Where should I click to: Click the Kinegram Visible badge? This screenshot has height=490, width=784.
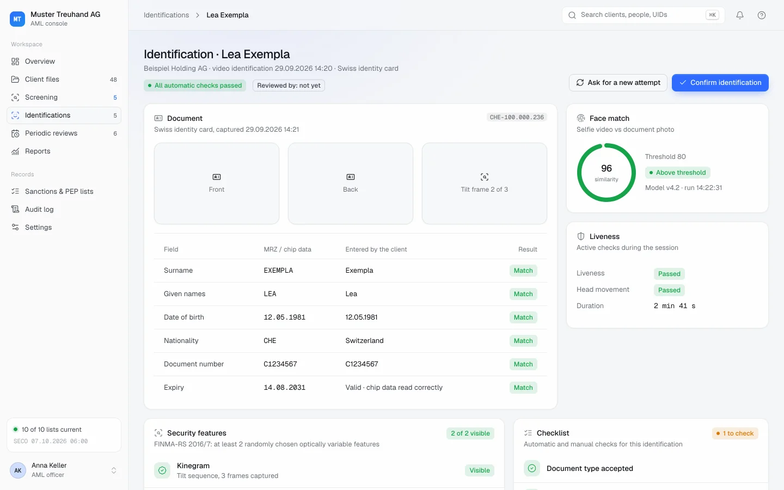click(x=480, y=470)
